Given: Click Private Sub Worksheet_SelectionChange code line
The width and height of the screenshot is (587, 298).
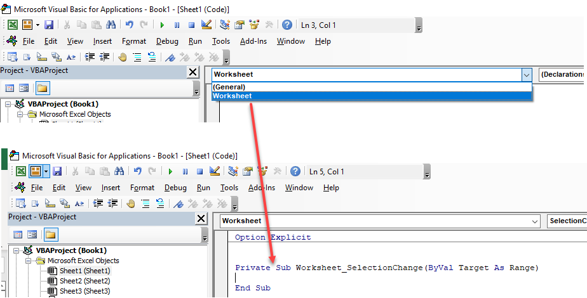Looking at the screenshot, I should pyautogui.click(x=387, y=268).
